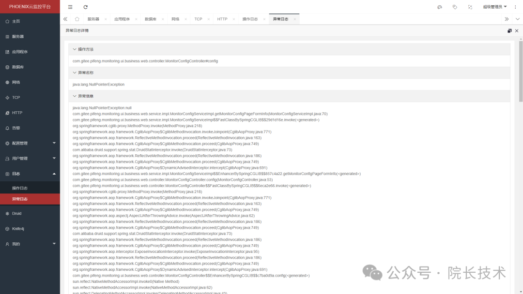
Task: Open 超级管理员 user dropdown
Action: [494, 7]
